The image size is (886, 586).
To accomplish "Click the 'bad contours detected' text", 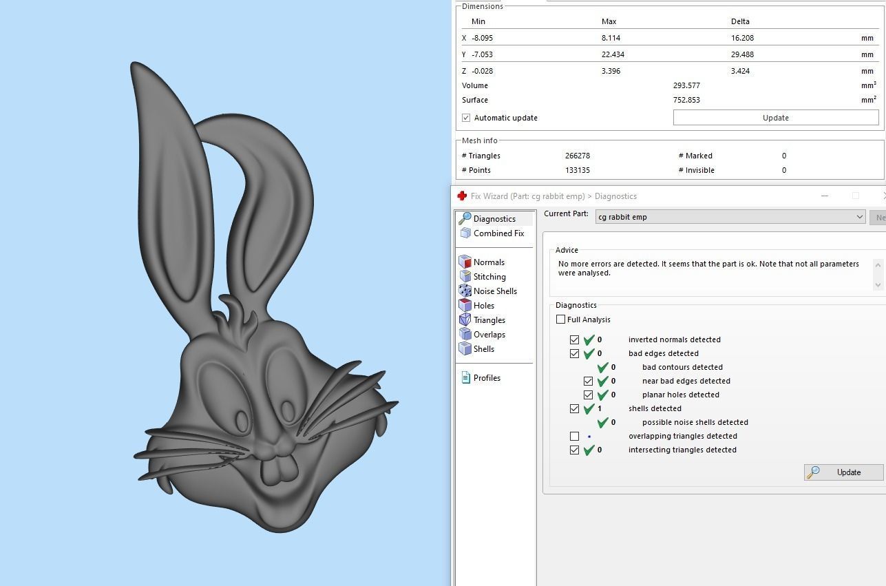I will point(682,367).
